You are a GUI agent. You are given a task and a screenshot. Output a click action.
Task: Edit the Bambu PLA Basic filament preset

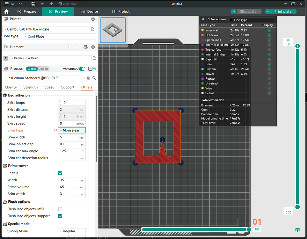pos(95,58)
